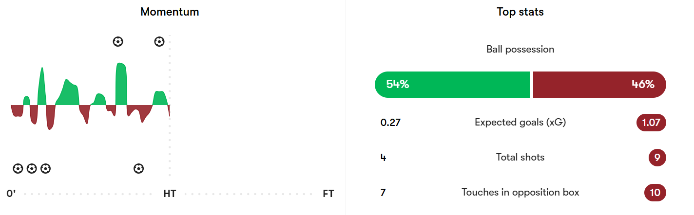Click the tallest green momentum peak
Viewport: 694px width, 215px height.
tap(121, 84)
